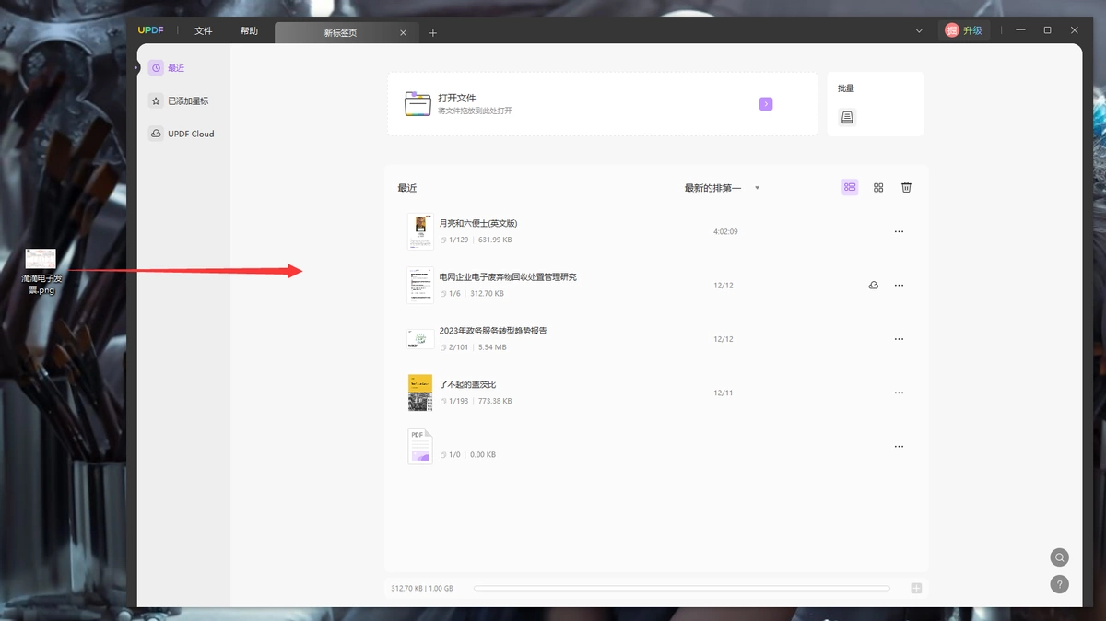Click the cloud storage usage bar
This screenshot has width=1106, height=621.
point(682,588)
